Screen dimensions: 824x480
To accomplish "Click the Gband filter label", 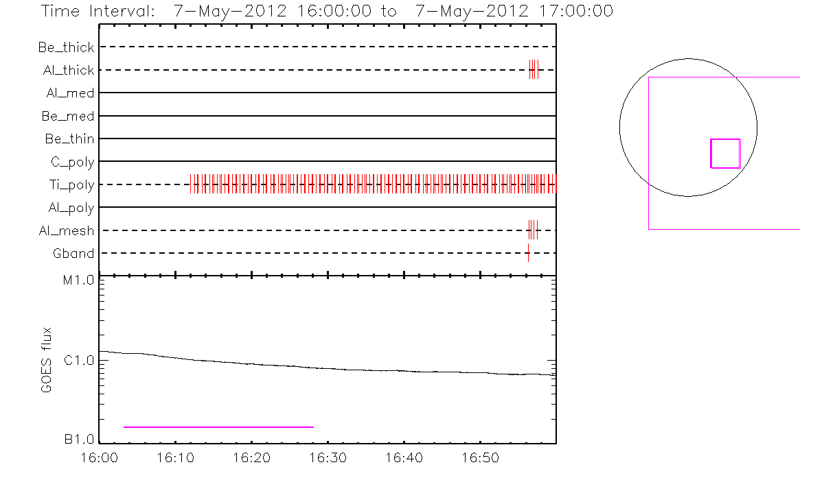I will [73, 254].
